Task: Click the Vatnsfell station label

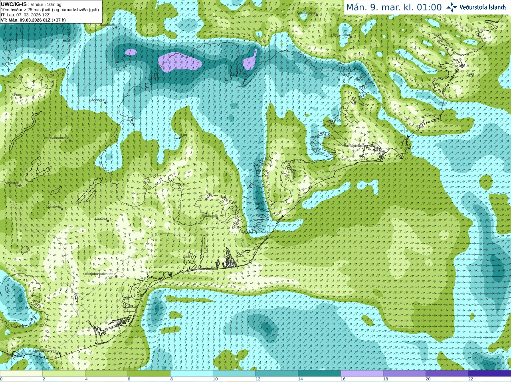Action: 12,183
